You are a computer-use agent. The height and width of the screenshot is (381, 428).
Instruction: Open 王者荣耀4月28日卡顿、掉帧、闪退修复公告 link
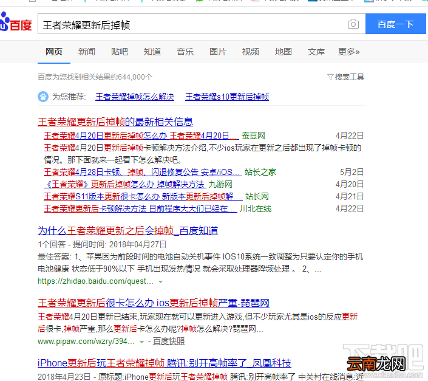143,172
